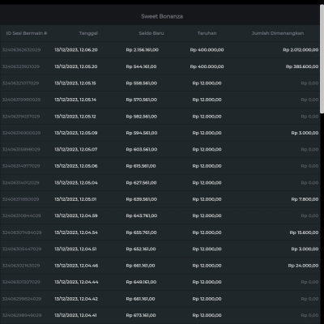Click the Tanggal column header
Image resolution: width=324 pixels, height=324 pixels.
[x=88, y=33]
